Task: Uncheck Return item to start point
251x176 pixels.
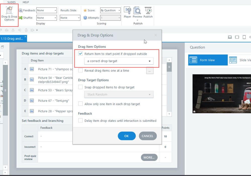Action: click(x=80, y=54)
